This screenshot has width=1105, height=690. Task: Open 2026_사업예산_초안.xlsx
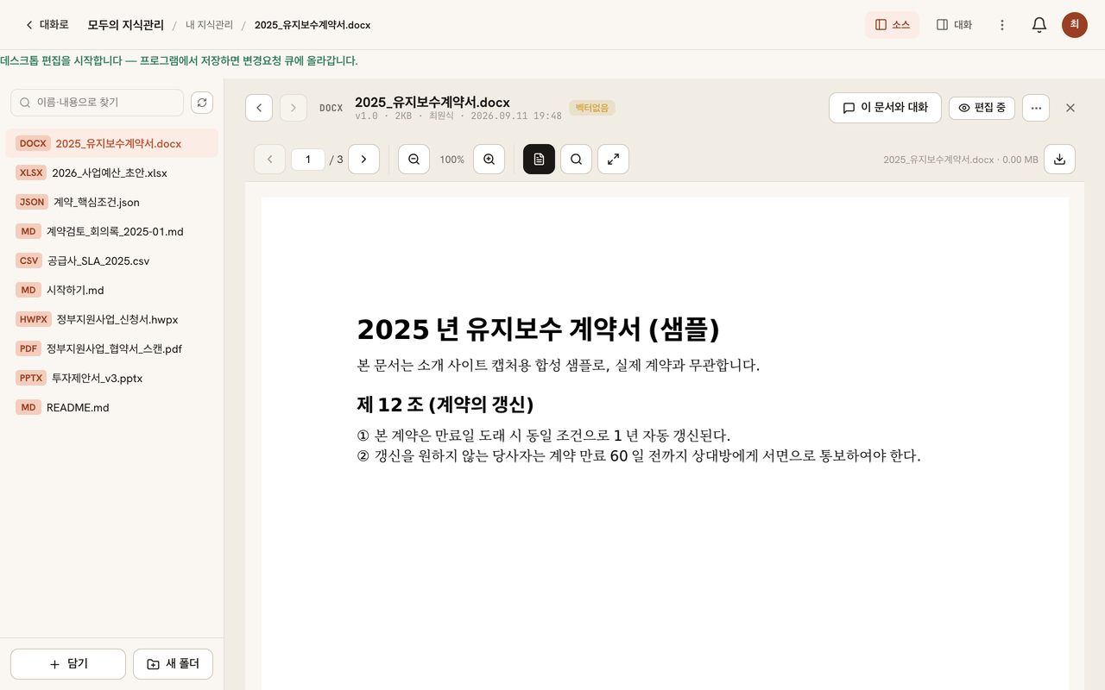click(x=111, y=172)
